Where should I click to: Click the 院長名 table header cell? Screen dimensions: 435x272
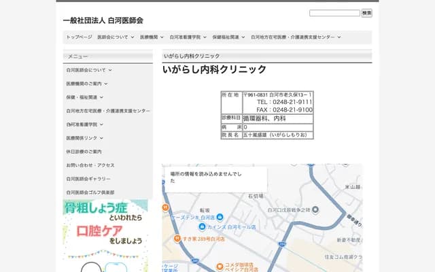231,135
